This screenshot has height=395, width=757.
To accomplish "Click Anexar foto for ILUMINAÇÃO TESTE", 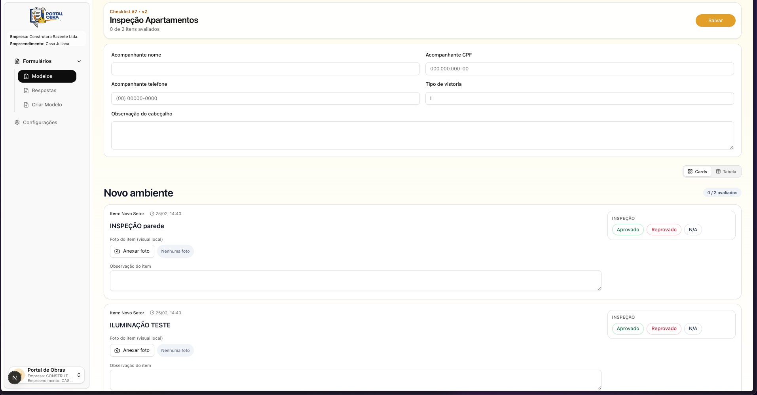I will click(132, 350).
